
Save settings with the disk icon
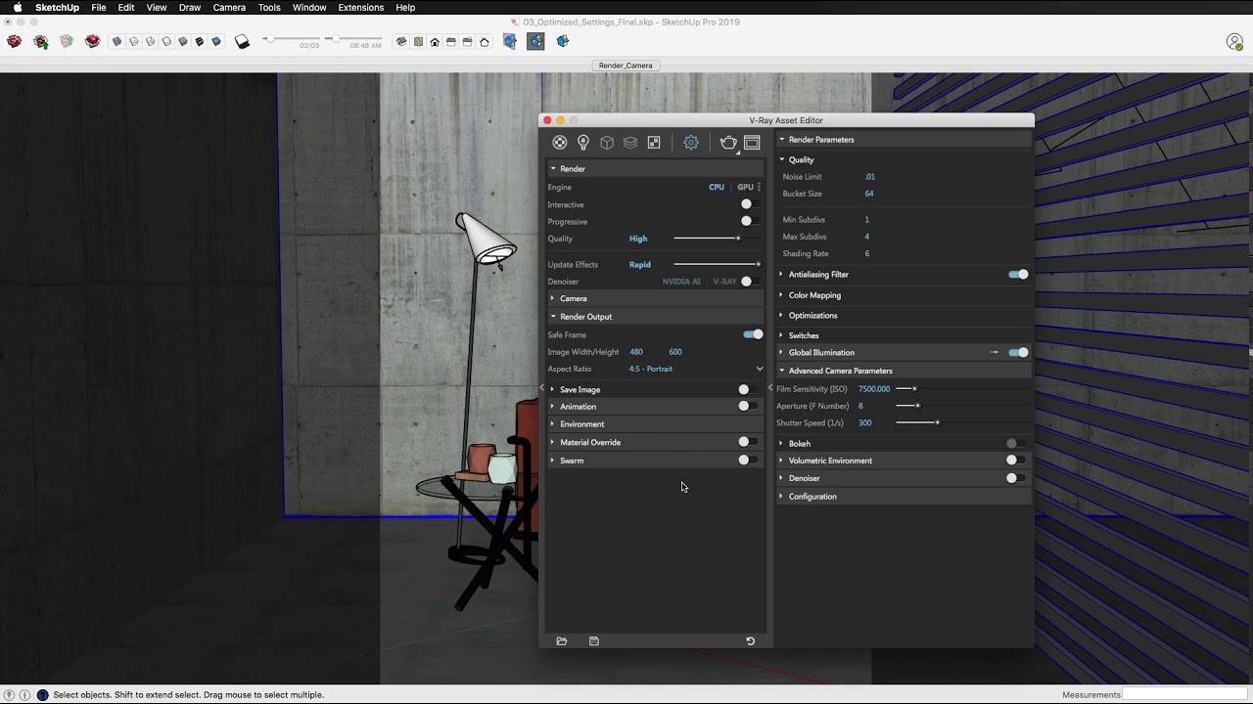pos(594,641)
